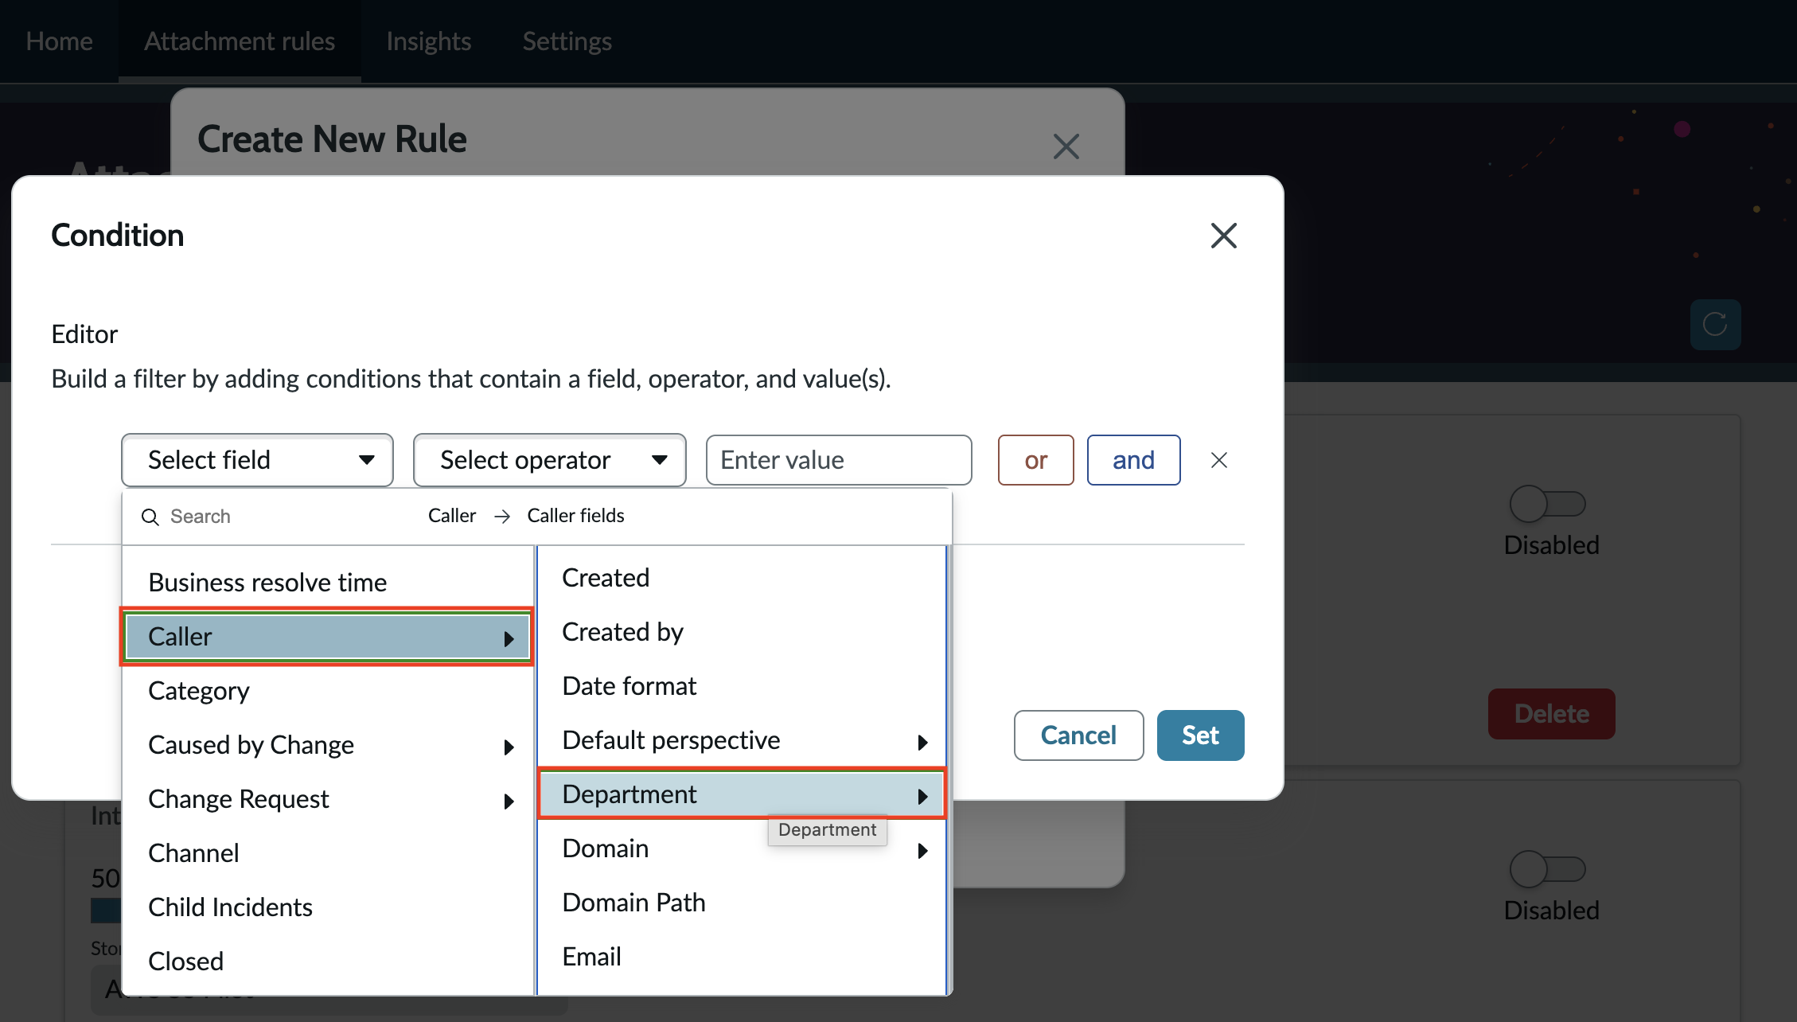Expand the Domain submenu arrow
1797x1022 pixels.
click(922, 850)
